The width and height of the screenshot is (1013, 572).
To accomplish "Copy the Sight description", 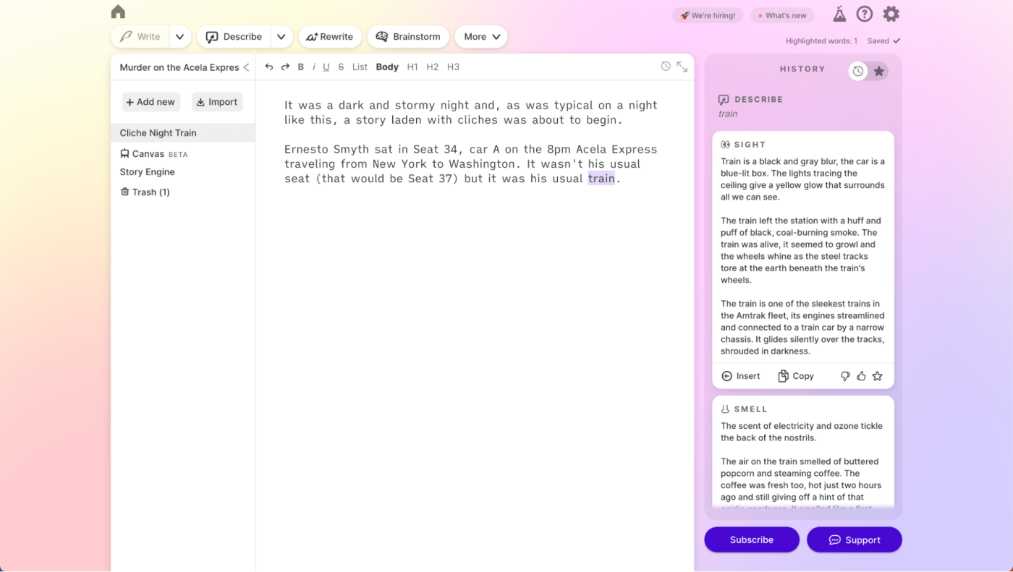I will pyautogui.click(x=796, y=376).
